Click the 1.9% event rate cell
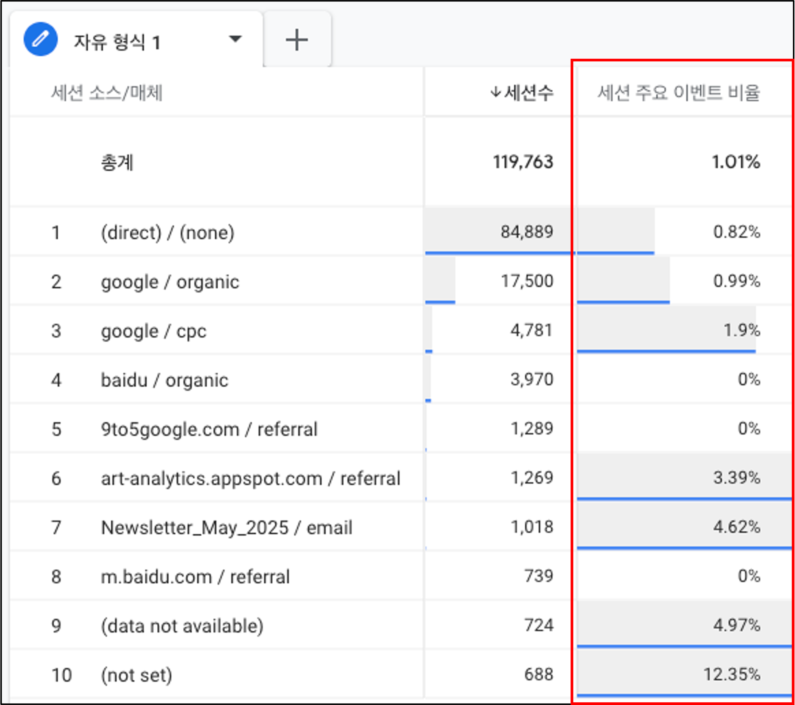This screenshot has height=705, width=795. tap(741, 330)
